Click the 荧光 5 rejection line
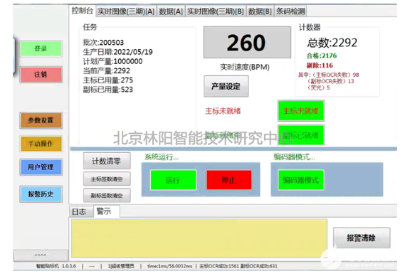This screenshot has height=274, width=405. (x=318, y=88)
